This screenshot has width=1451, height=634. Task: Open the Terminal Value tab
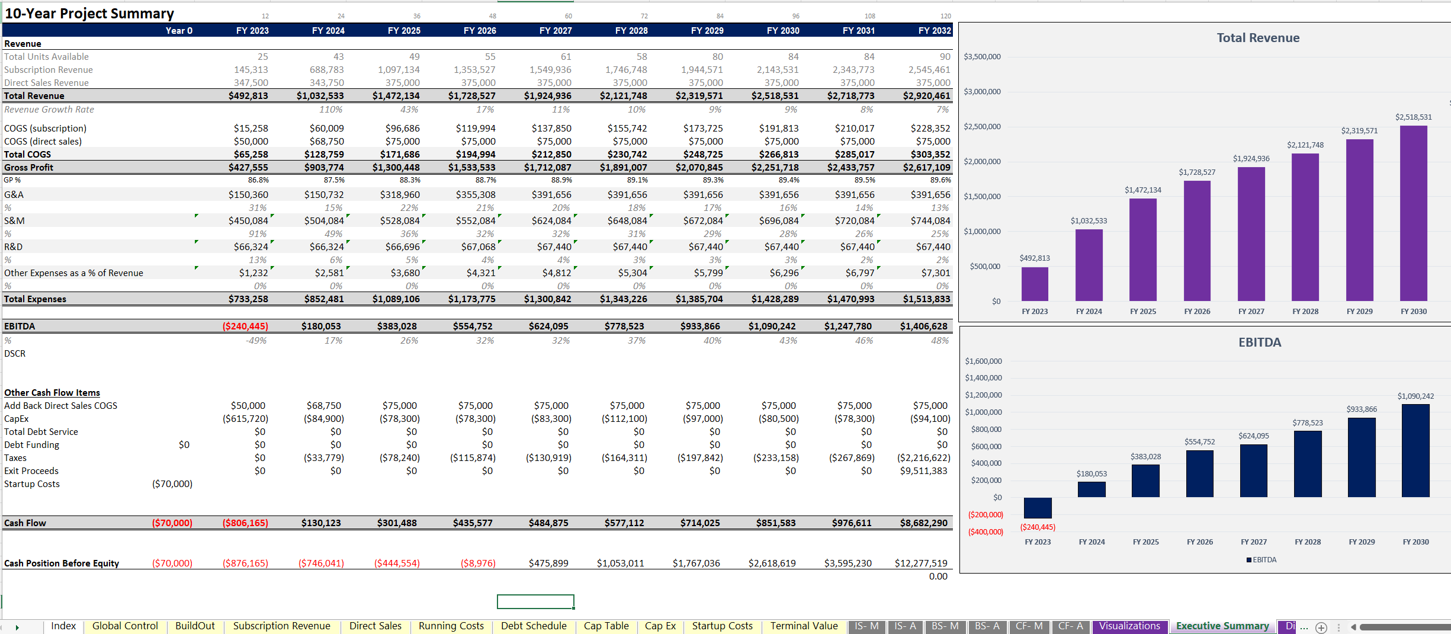(x=804, y=626)
